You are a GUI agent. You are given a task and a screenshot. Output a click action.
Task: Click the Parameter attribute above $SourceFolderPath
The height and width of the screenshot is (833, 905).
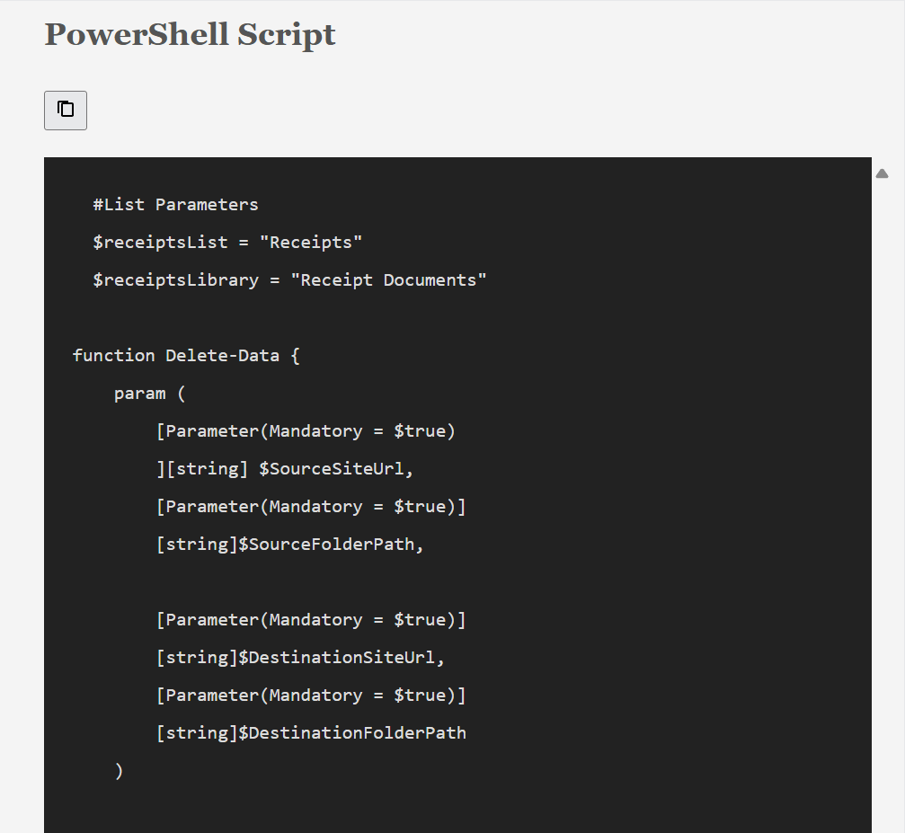tap(311, 507)
